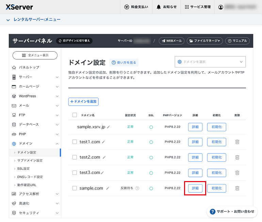Select SSL設定 submenu item
262x222 pixels.
pos(23,168)
